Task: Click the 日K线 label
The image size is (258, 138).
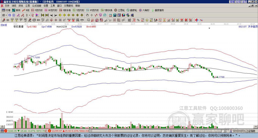Action: pos(4,25)
